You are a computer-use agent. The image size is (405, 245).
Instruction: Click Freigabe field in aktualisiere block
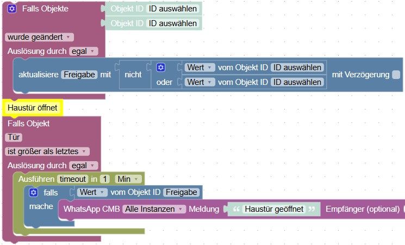click(79, 75)
